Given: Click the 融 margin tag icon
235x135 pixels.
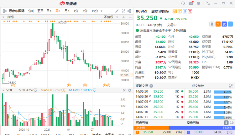Looking at the screenshot, I should coord(175,11).
